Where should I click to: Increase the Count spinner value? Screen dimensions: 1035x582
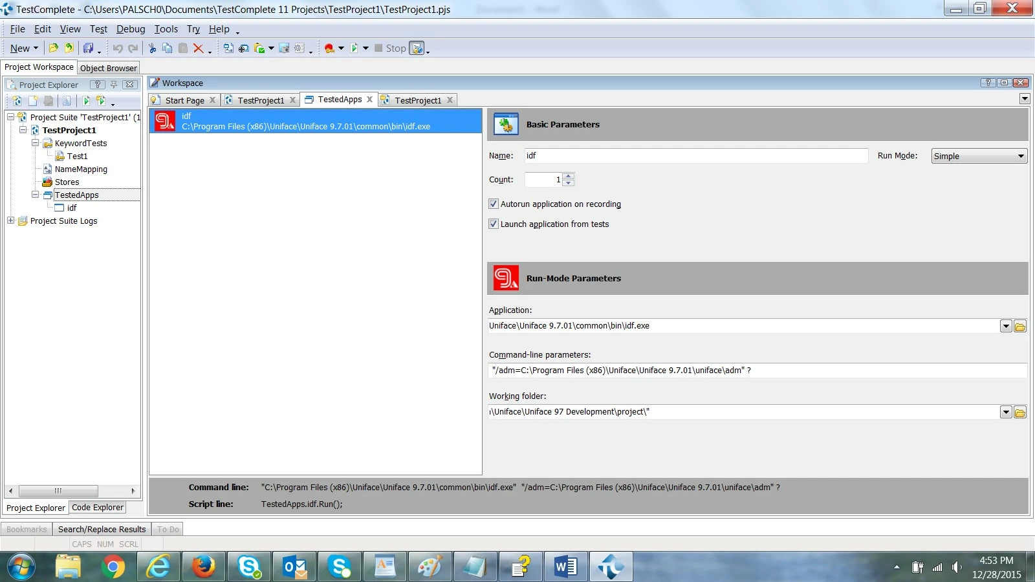click(x=568, y=176)
